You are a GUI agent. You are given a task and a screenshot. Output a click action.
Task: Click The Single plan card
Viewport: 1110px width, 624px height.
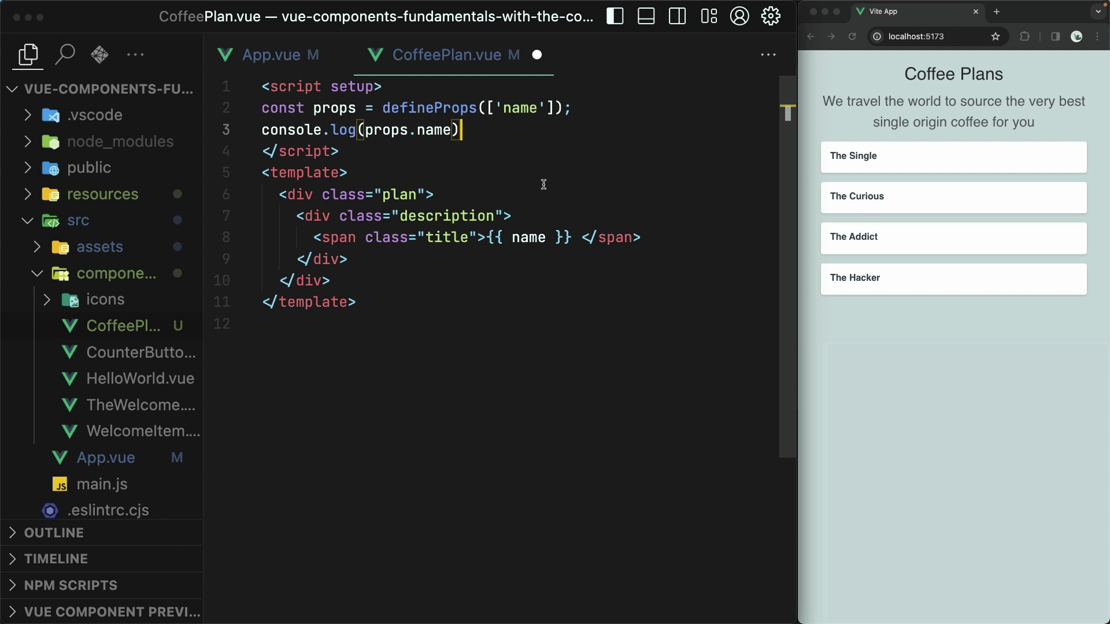tap(954, 157)
